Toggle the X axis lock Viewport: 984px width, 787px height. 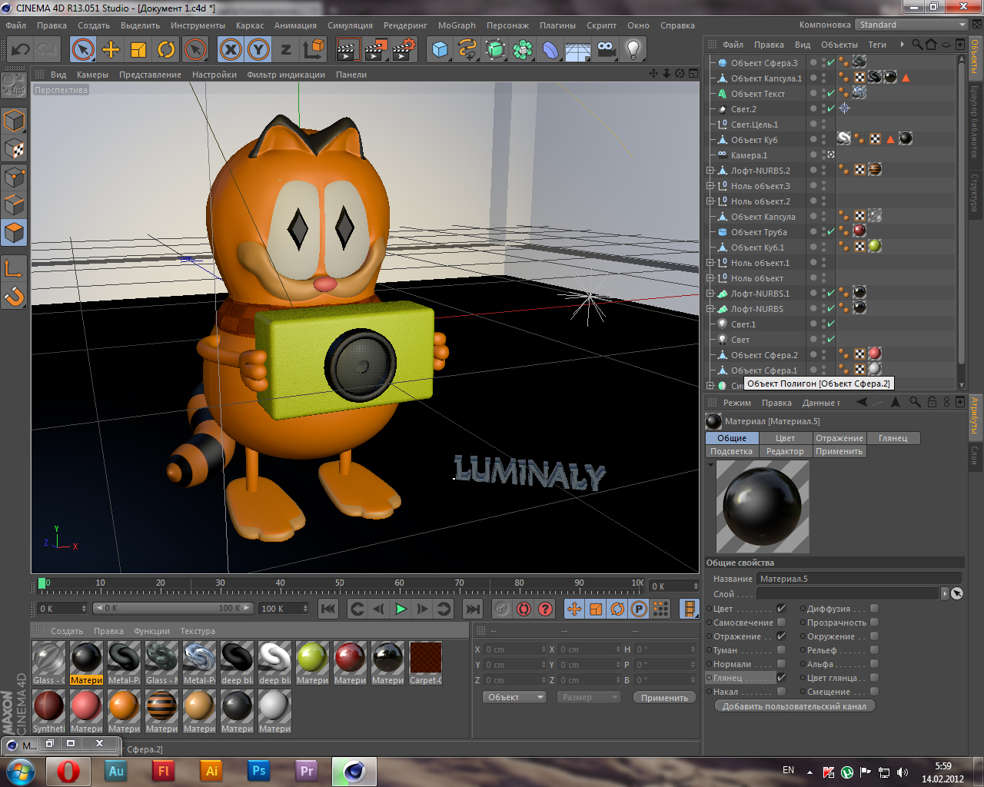click(230, 50)
